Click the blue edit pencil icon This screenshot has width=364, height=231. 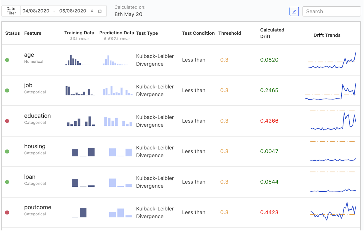point(294,11)
